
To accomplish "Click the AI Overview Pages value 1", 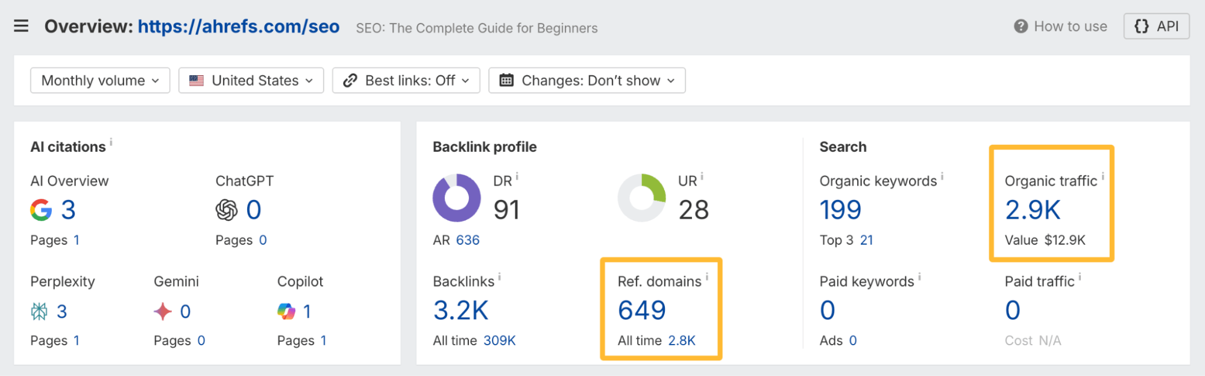I will pos(77,240).
